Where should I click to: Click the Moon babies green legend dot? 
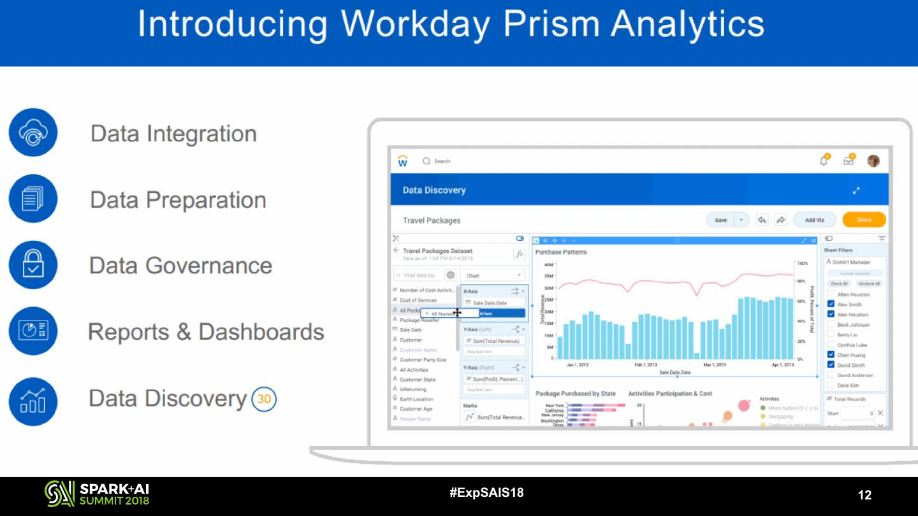(763, 408)
